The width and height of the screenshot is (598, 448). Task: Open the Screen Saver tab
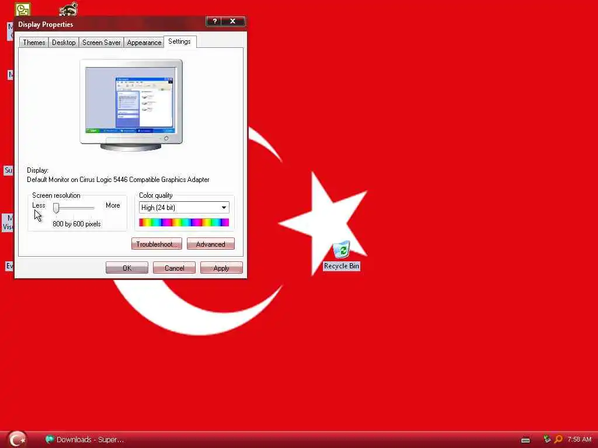point(101,42)
